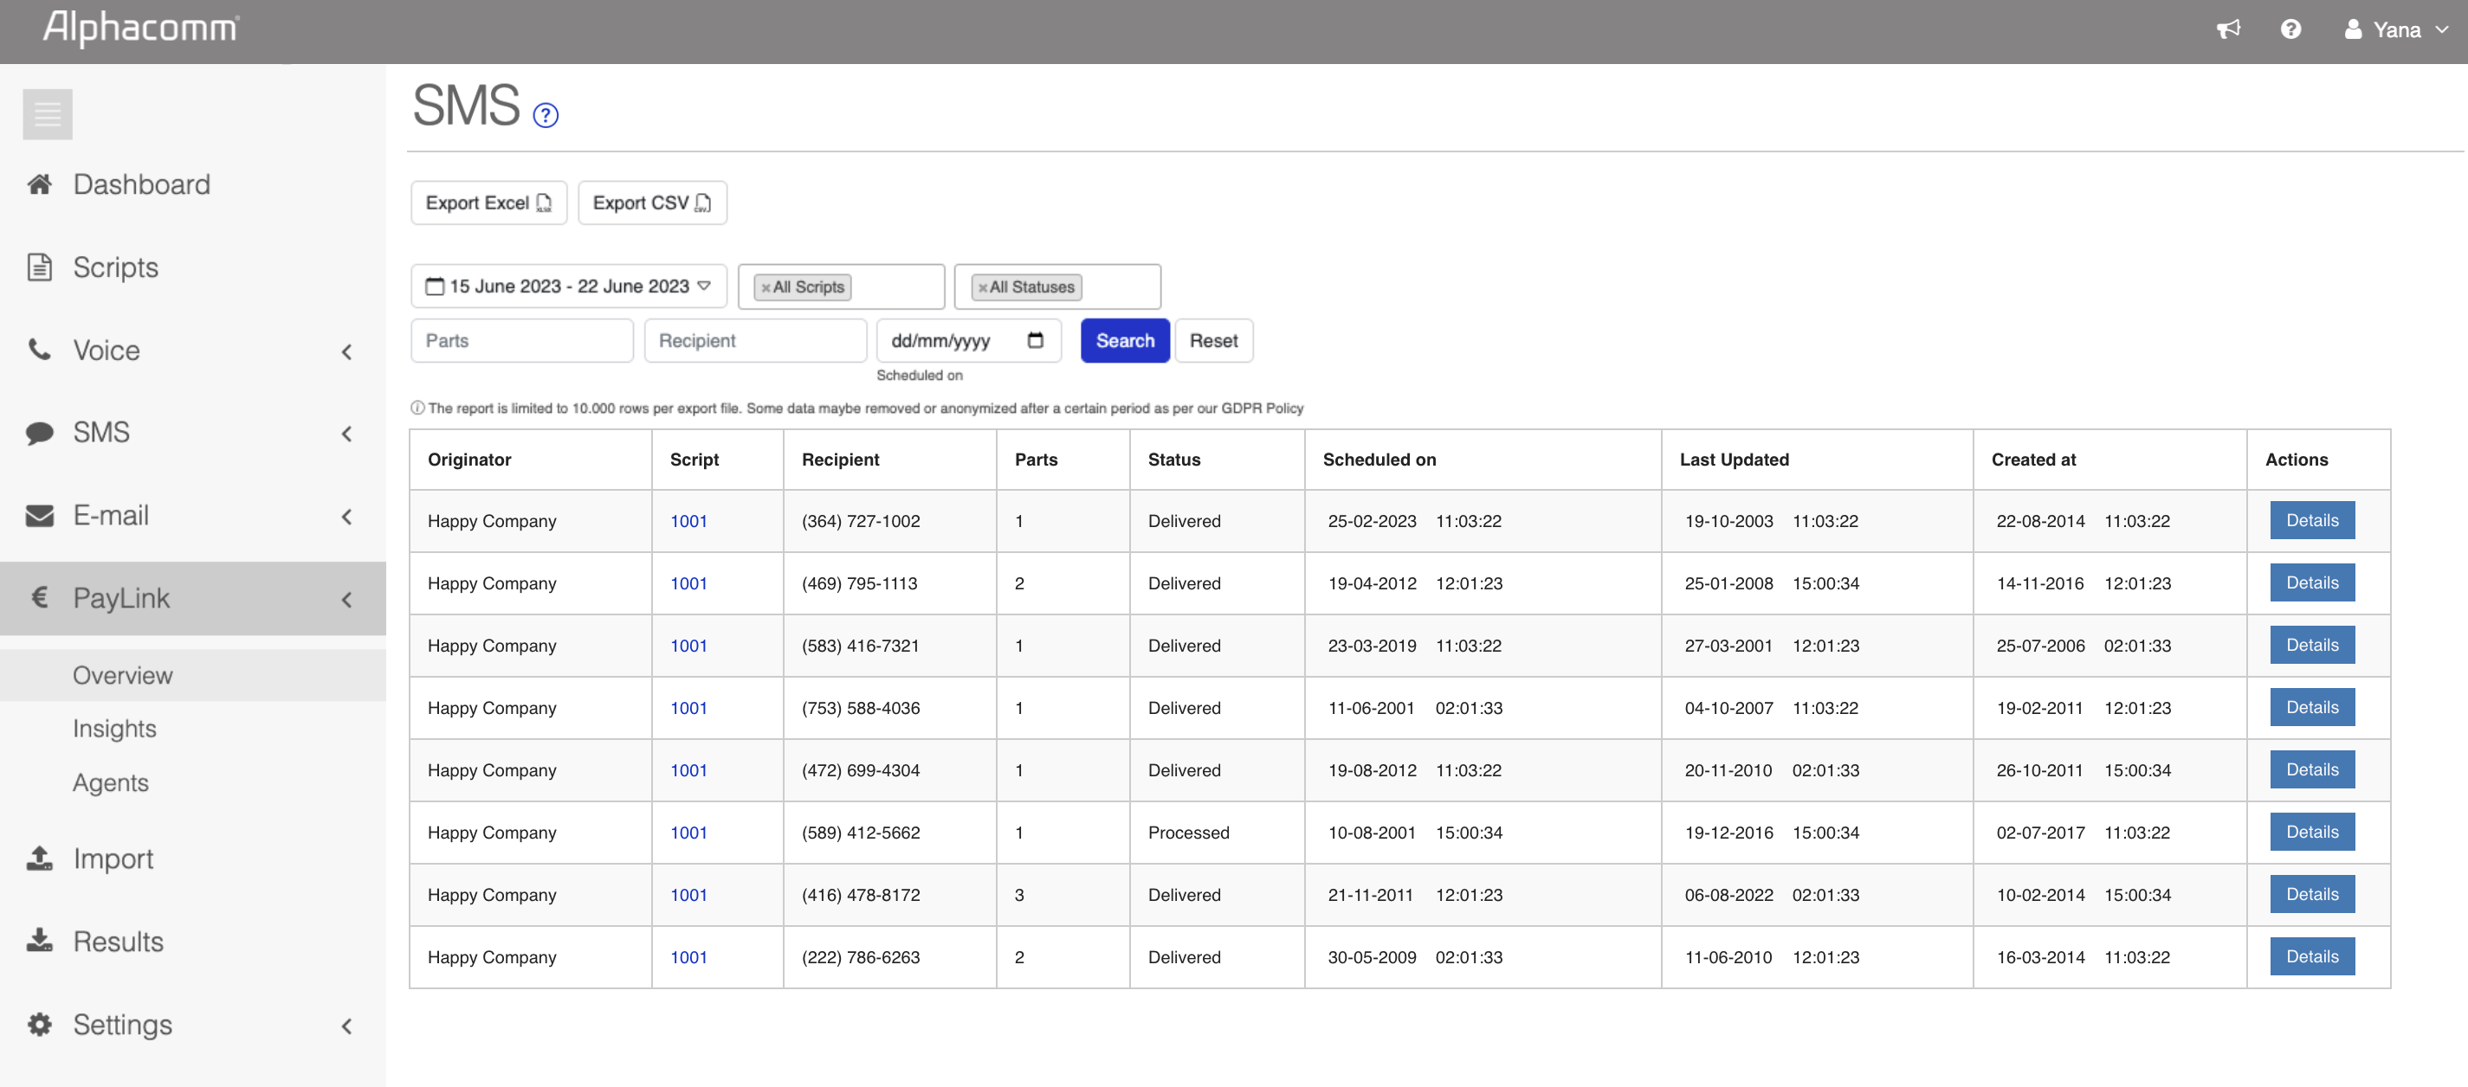The height and width of the screenshot is (1087, 2468).
Task: Click the blue Search button
Action: pos(1124,340)
